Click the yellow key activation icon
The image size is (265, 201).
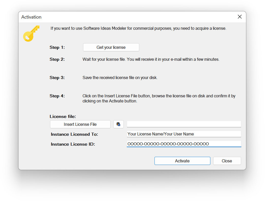click(x=31, y=34)
